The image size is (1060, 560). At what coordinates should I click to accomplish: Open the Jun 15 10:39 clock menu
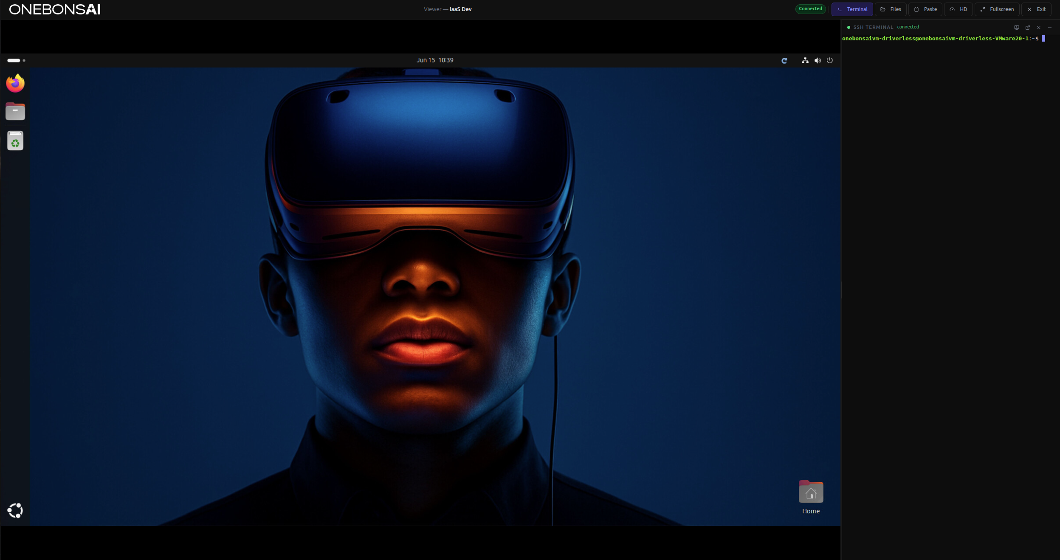435,60
